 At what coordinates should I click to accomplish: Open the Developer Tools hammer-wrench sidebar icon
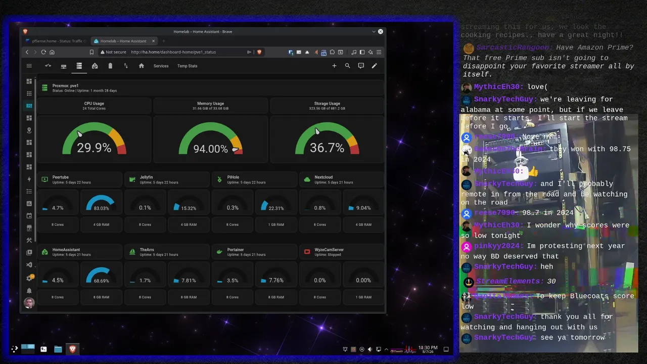coord(29,240)
